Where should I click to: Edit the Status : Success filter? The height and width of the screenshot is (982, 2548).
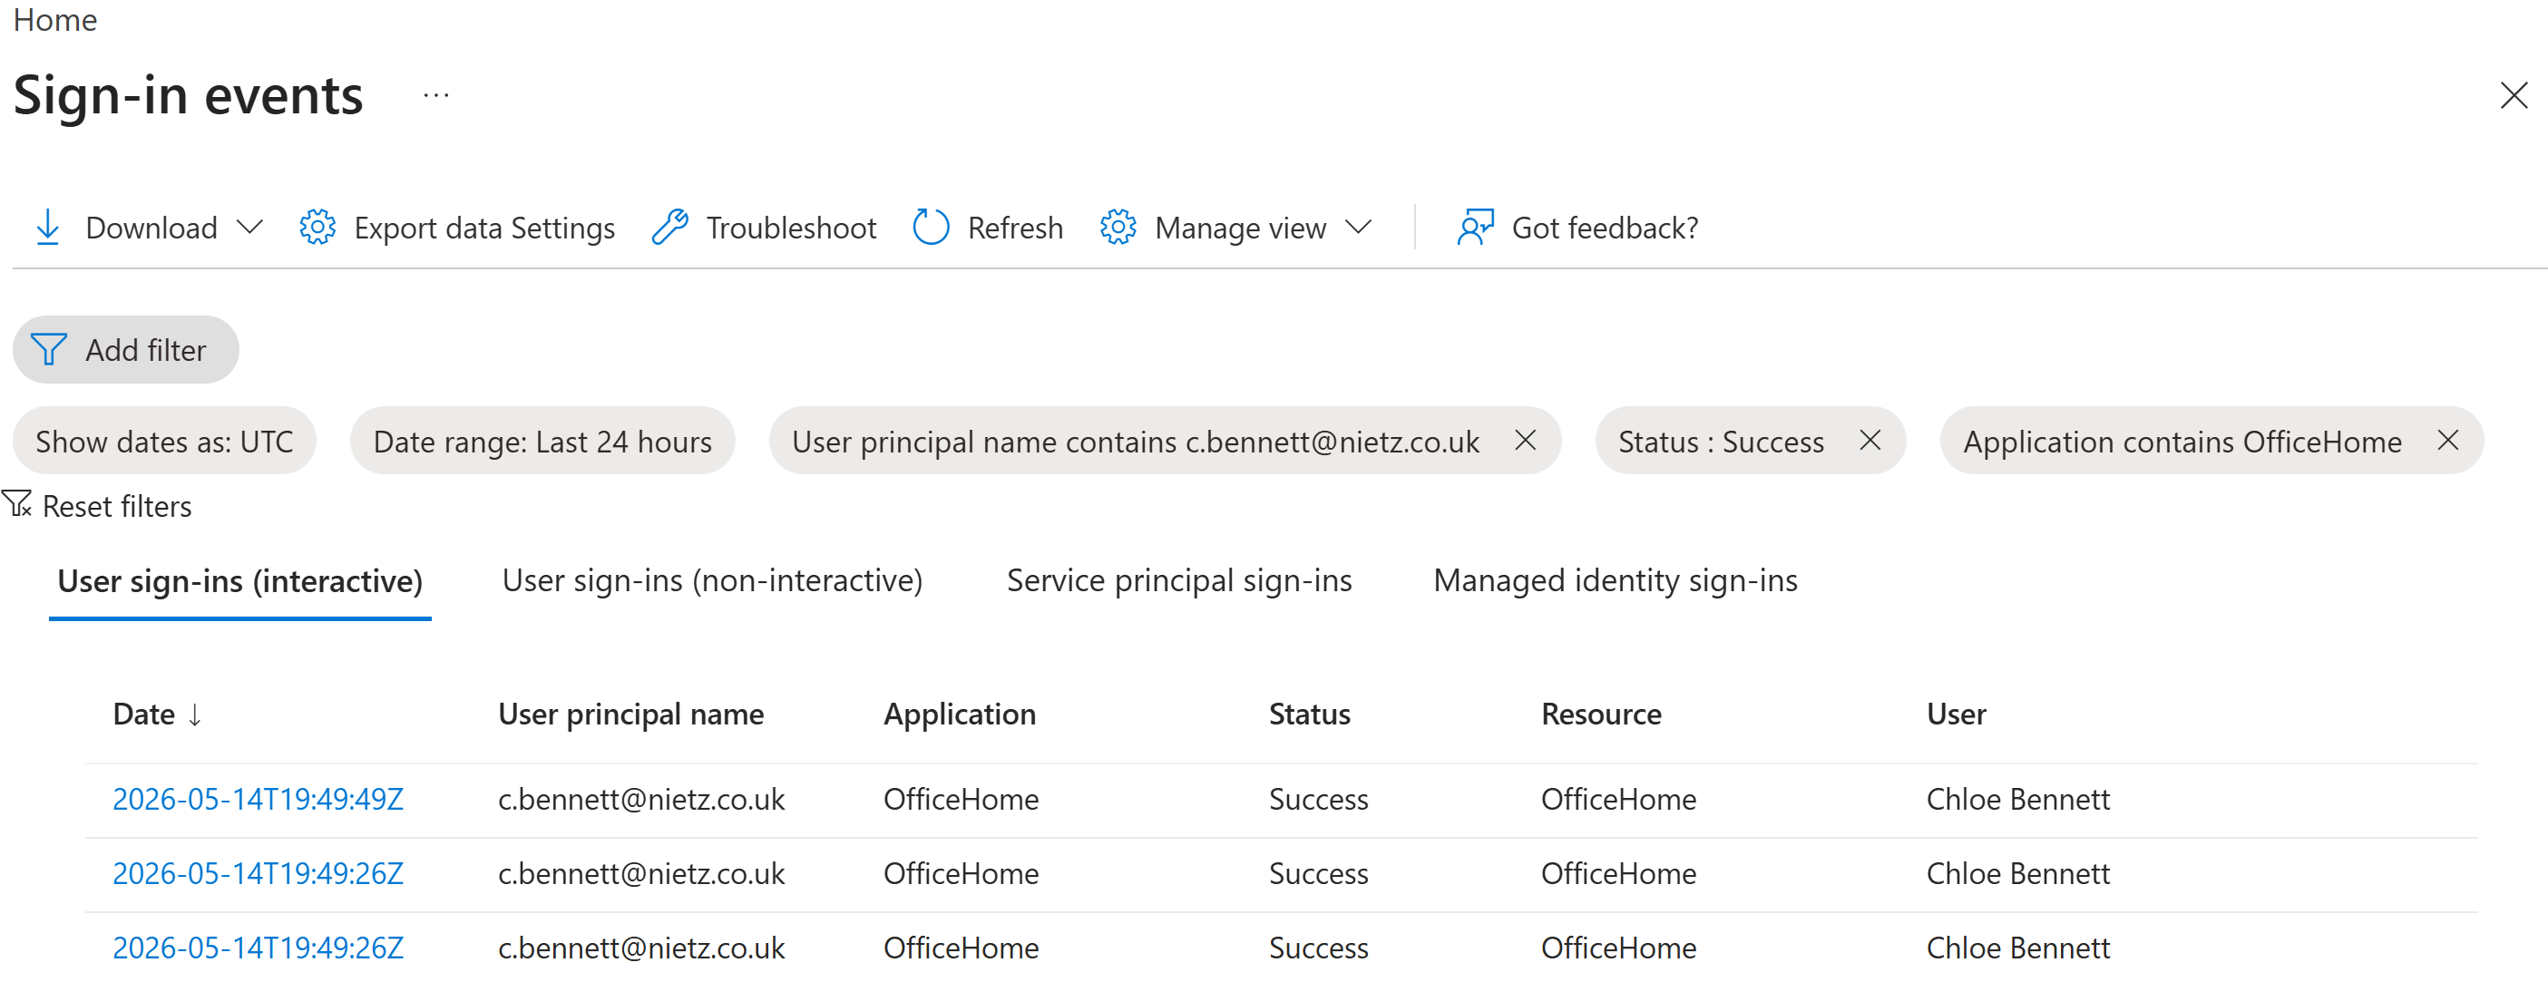point(1721,441)
